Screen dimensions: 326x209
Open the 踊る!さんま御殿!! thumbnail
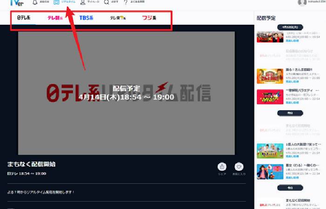(270, 76)
